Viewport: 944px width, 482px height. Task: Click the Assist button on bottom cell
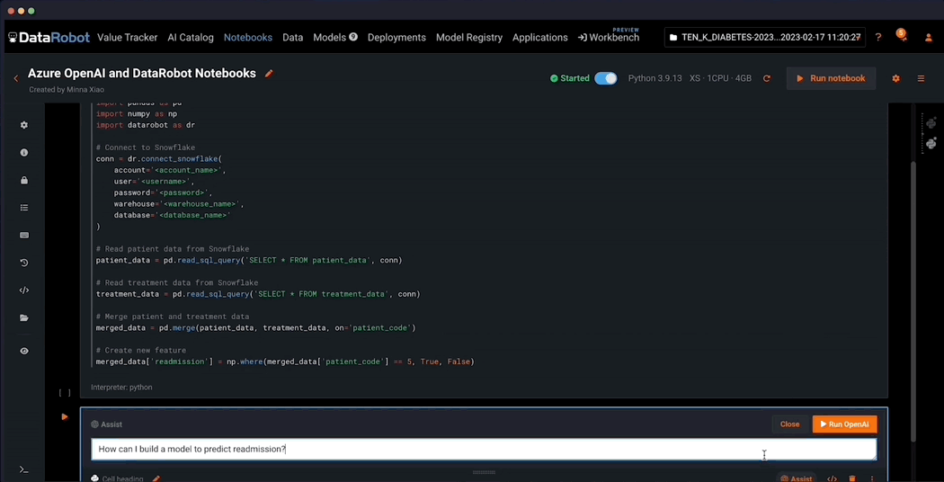coord(796,479)
